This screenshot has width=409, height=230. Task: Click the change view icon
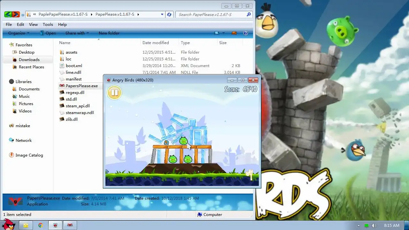tap(217, 33)
